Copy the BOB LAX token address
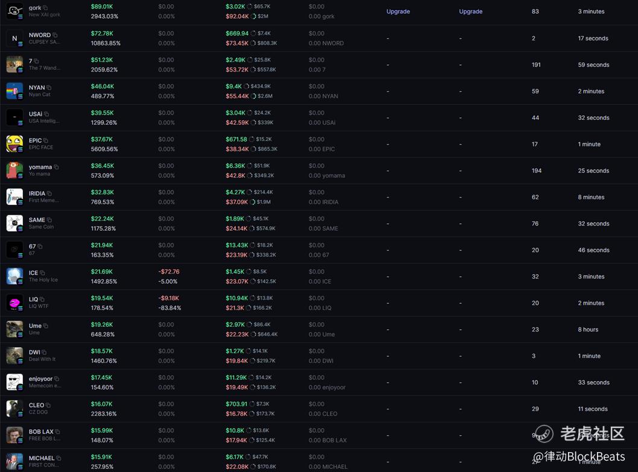Viewport: 638px width, 472px height. [57, 432]
